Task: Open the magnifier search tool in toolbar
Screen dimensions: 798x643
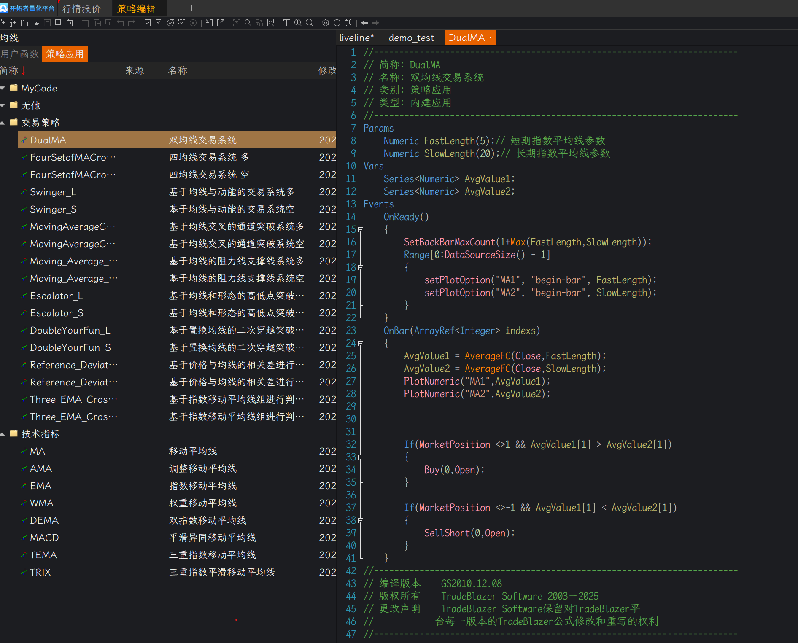Action: point(248,23)
